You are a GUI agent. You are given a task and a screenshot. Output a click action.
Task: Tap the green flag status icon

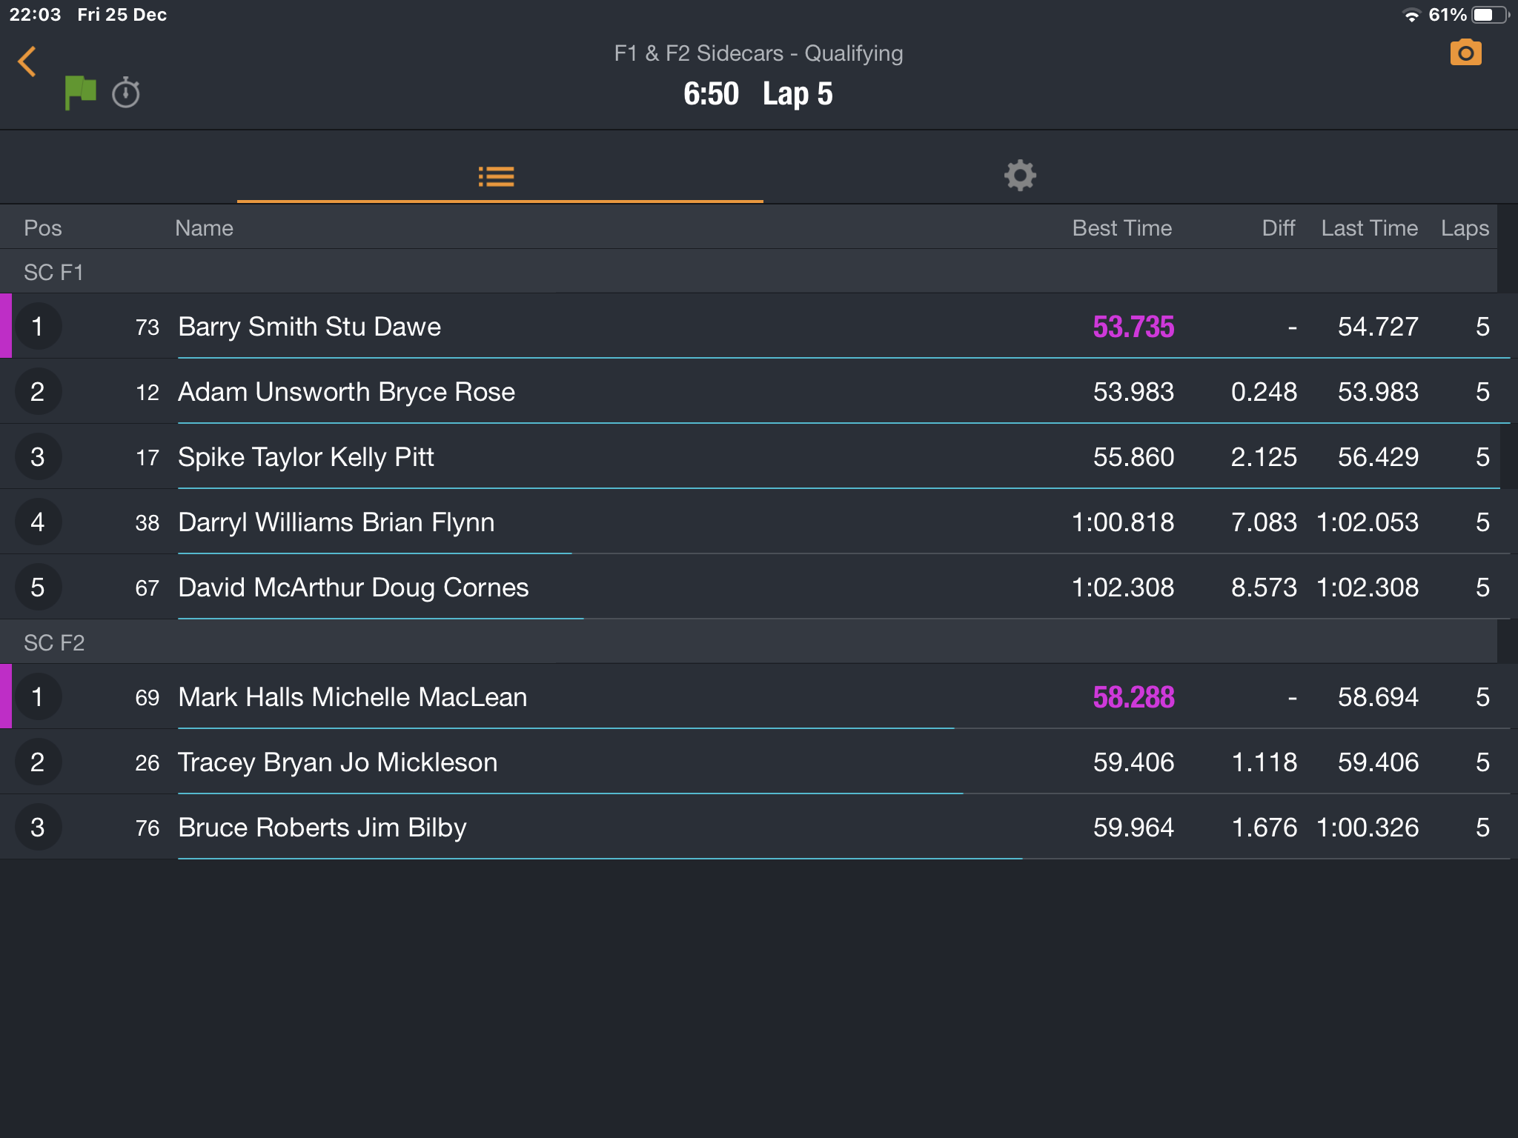(x=80, y=93)
